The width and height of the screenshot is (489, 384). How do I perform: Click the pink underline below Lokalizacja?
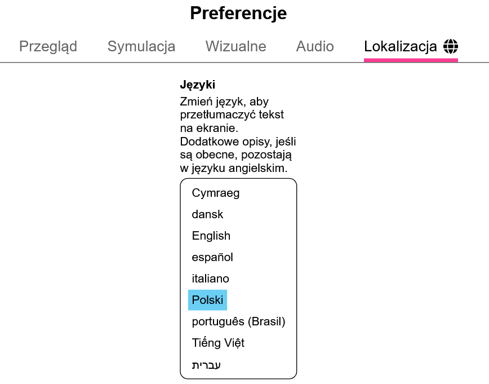coord(411,60)
